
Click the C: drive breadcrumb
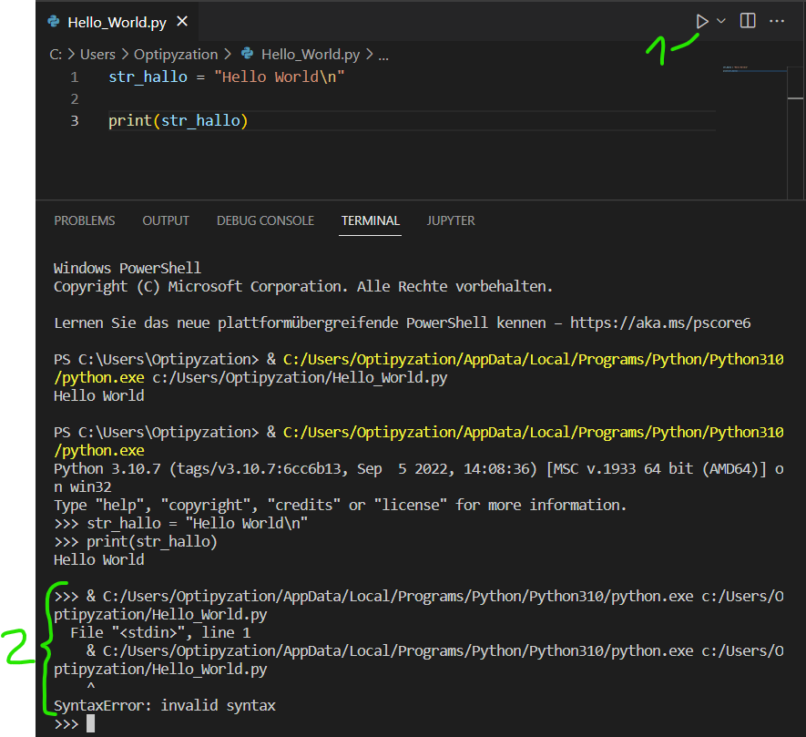(56, 54)
